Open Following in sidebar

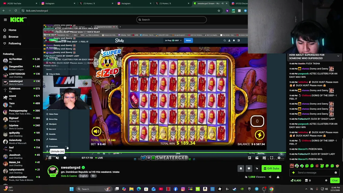pos(15,43)
